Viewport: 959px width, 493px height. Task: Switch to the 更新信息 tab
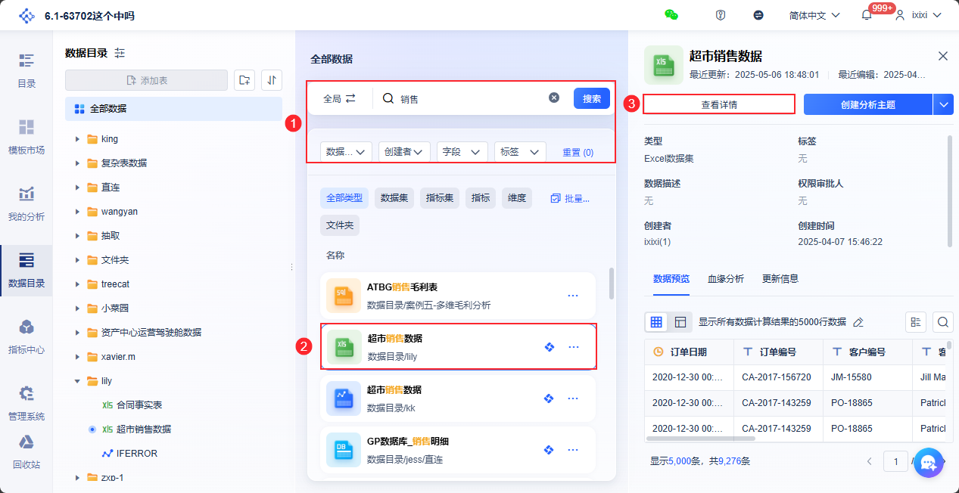pos(780,278)
